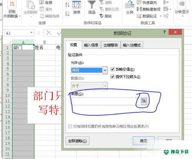Switch to the 出错警告 tab

[x=111, y=45]
